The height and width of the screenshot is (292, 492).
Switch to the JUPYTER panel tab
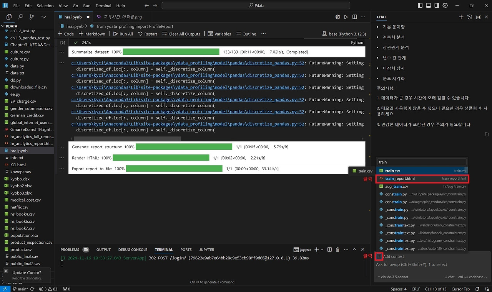tap(207, 249)
